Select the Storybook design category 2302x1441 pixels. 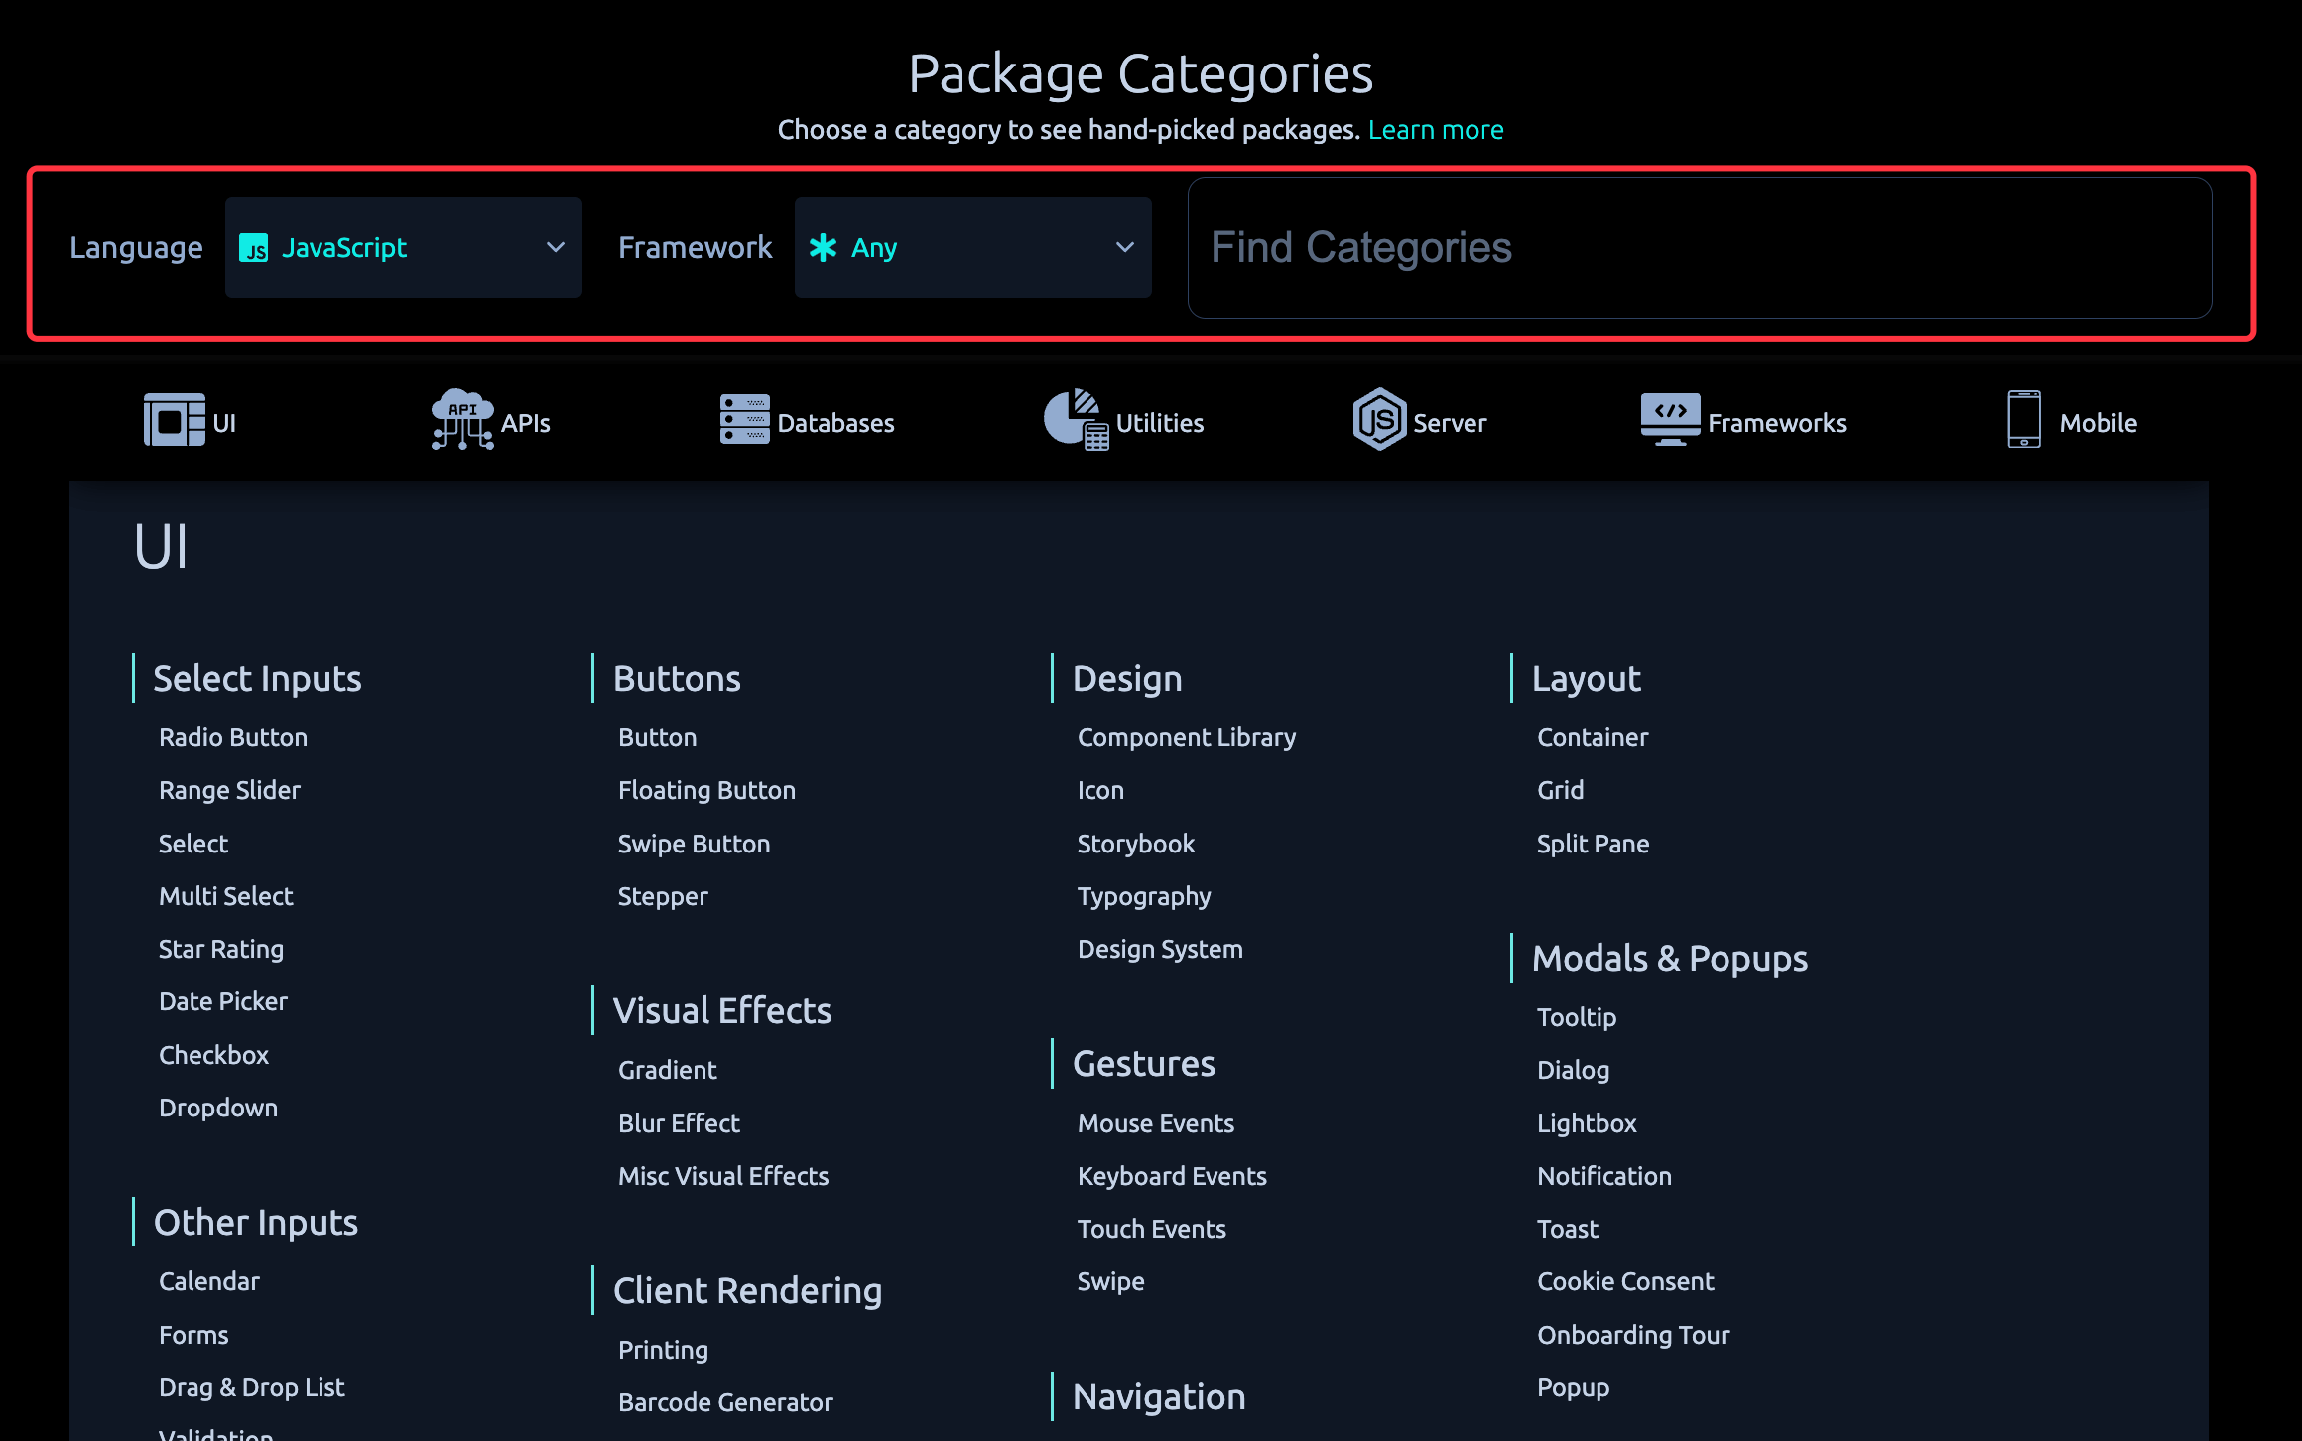1136,845
